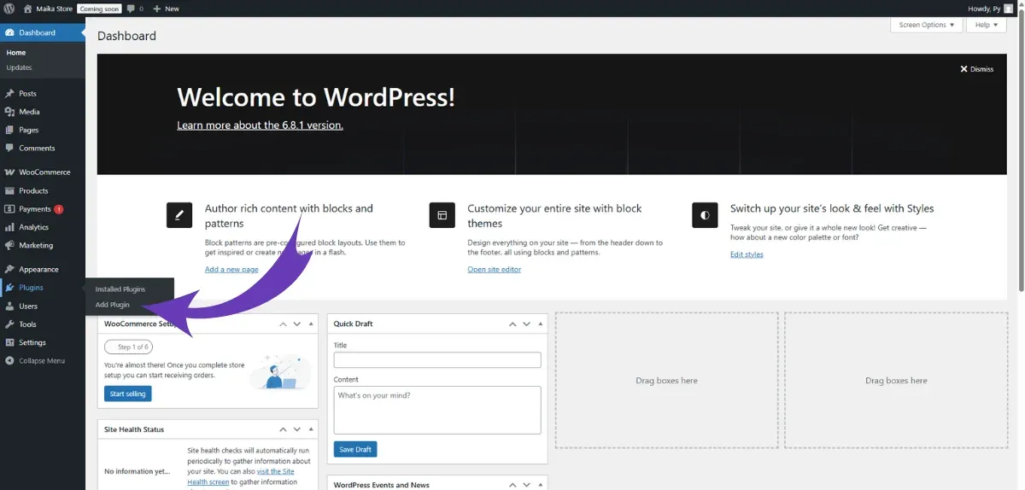Collapse WordPress Events and News widget
The width and height of the screenshot is (1025, 490).
tap(541, 485)
